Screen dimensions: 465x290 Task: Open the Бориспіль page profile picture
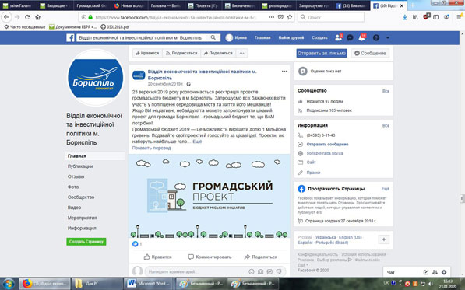[x=95, y=78]
